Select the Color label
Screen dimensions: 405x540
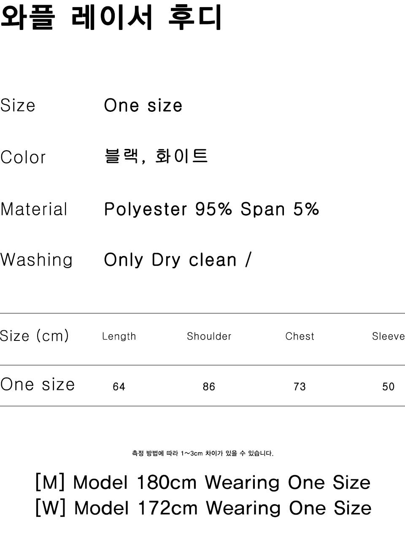[x=23, y=157]
